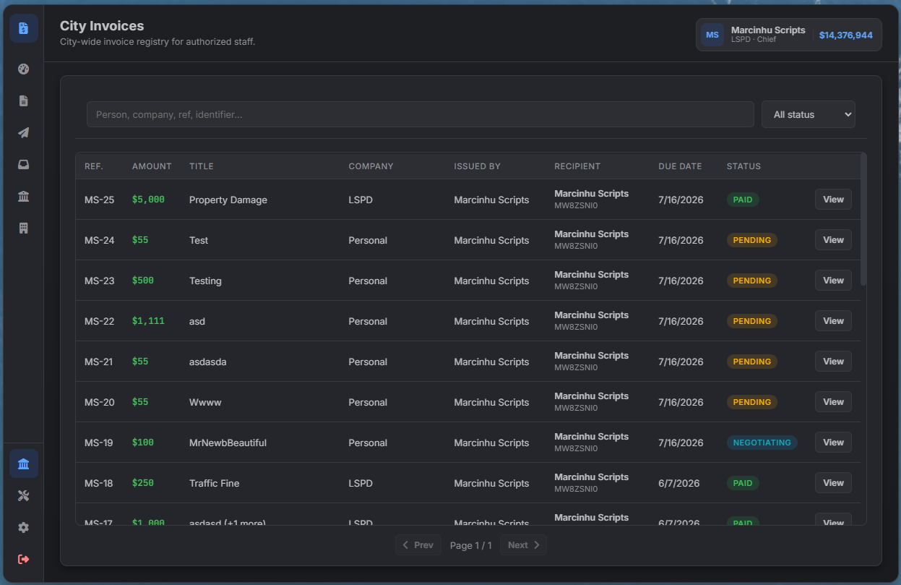Viewport: 901px width, 585px height.
Task: Open the paper plane send icon
Action: pos(24,133)
